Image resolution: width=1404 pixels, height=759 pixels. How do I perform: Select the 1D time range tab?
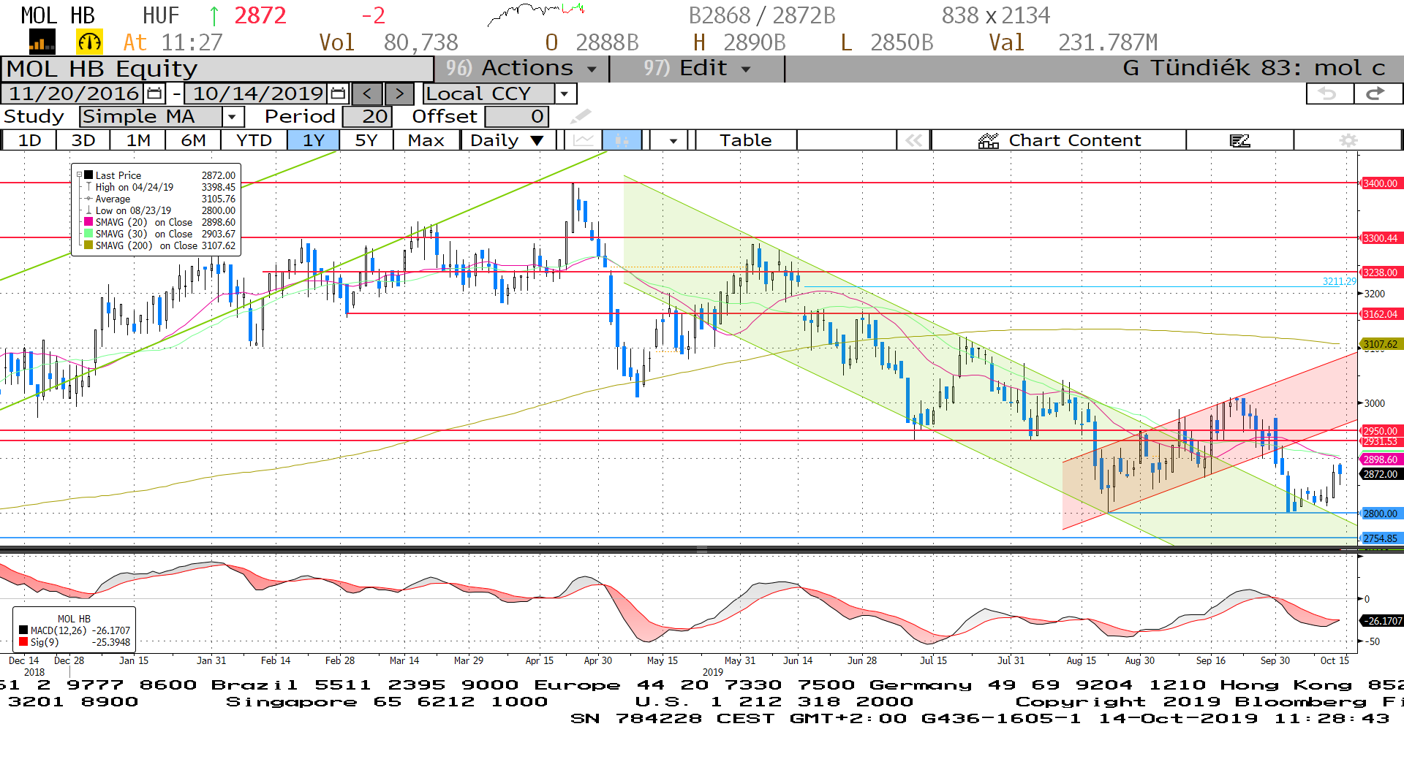coord(29,140)
